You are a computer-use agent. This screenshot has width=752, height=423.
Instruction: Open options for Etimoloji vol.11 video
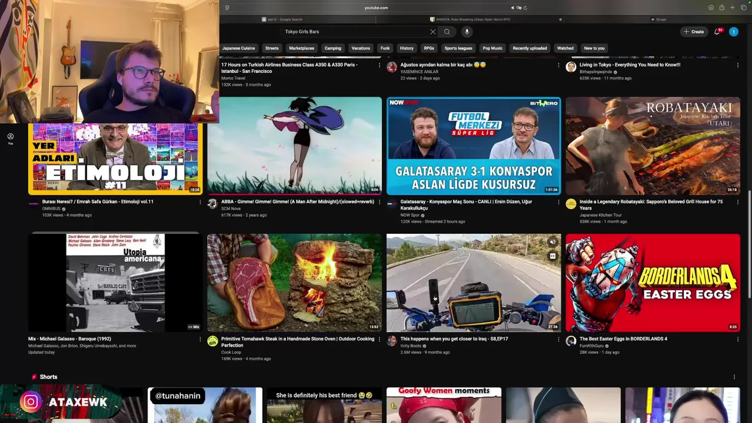click(200, 202)
